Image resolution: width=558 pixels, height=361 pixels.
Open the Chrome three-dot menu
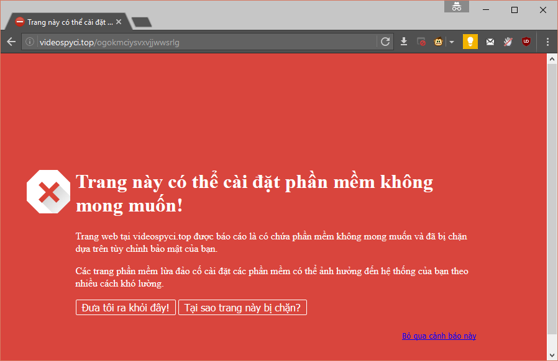547,42
